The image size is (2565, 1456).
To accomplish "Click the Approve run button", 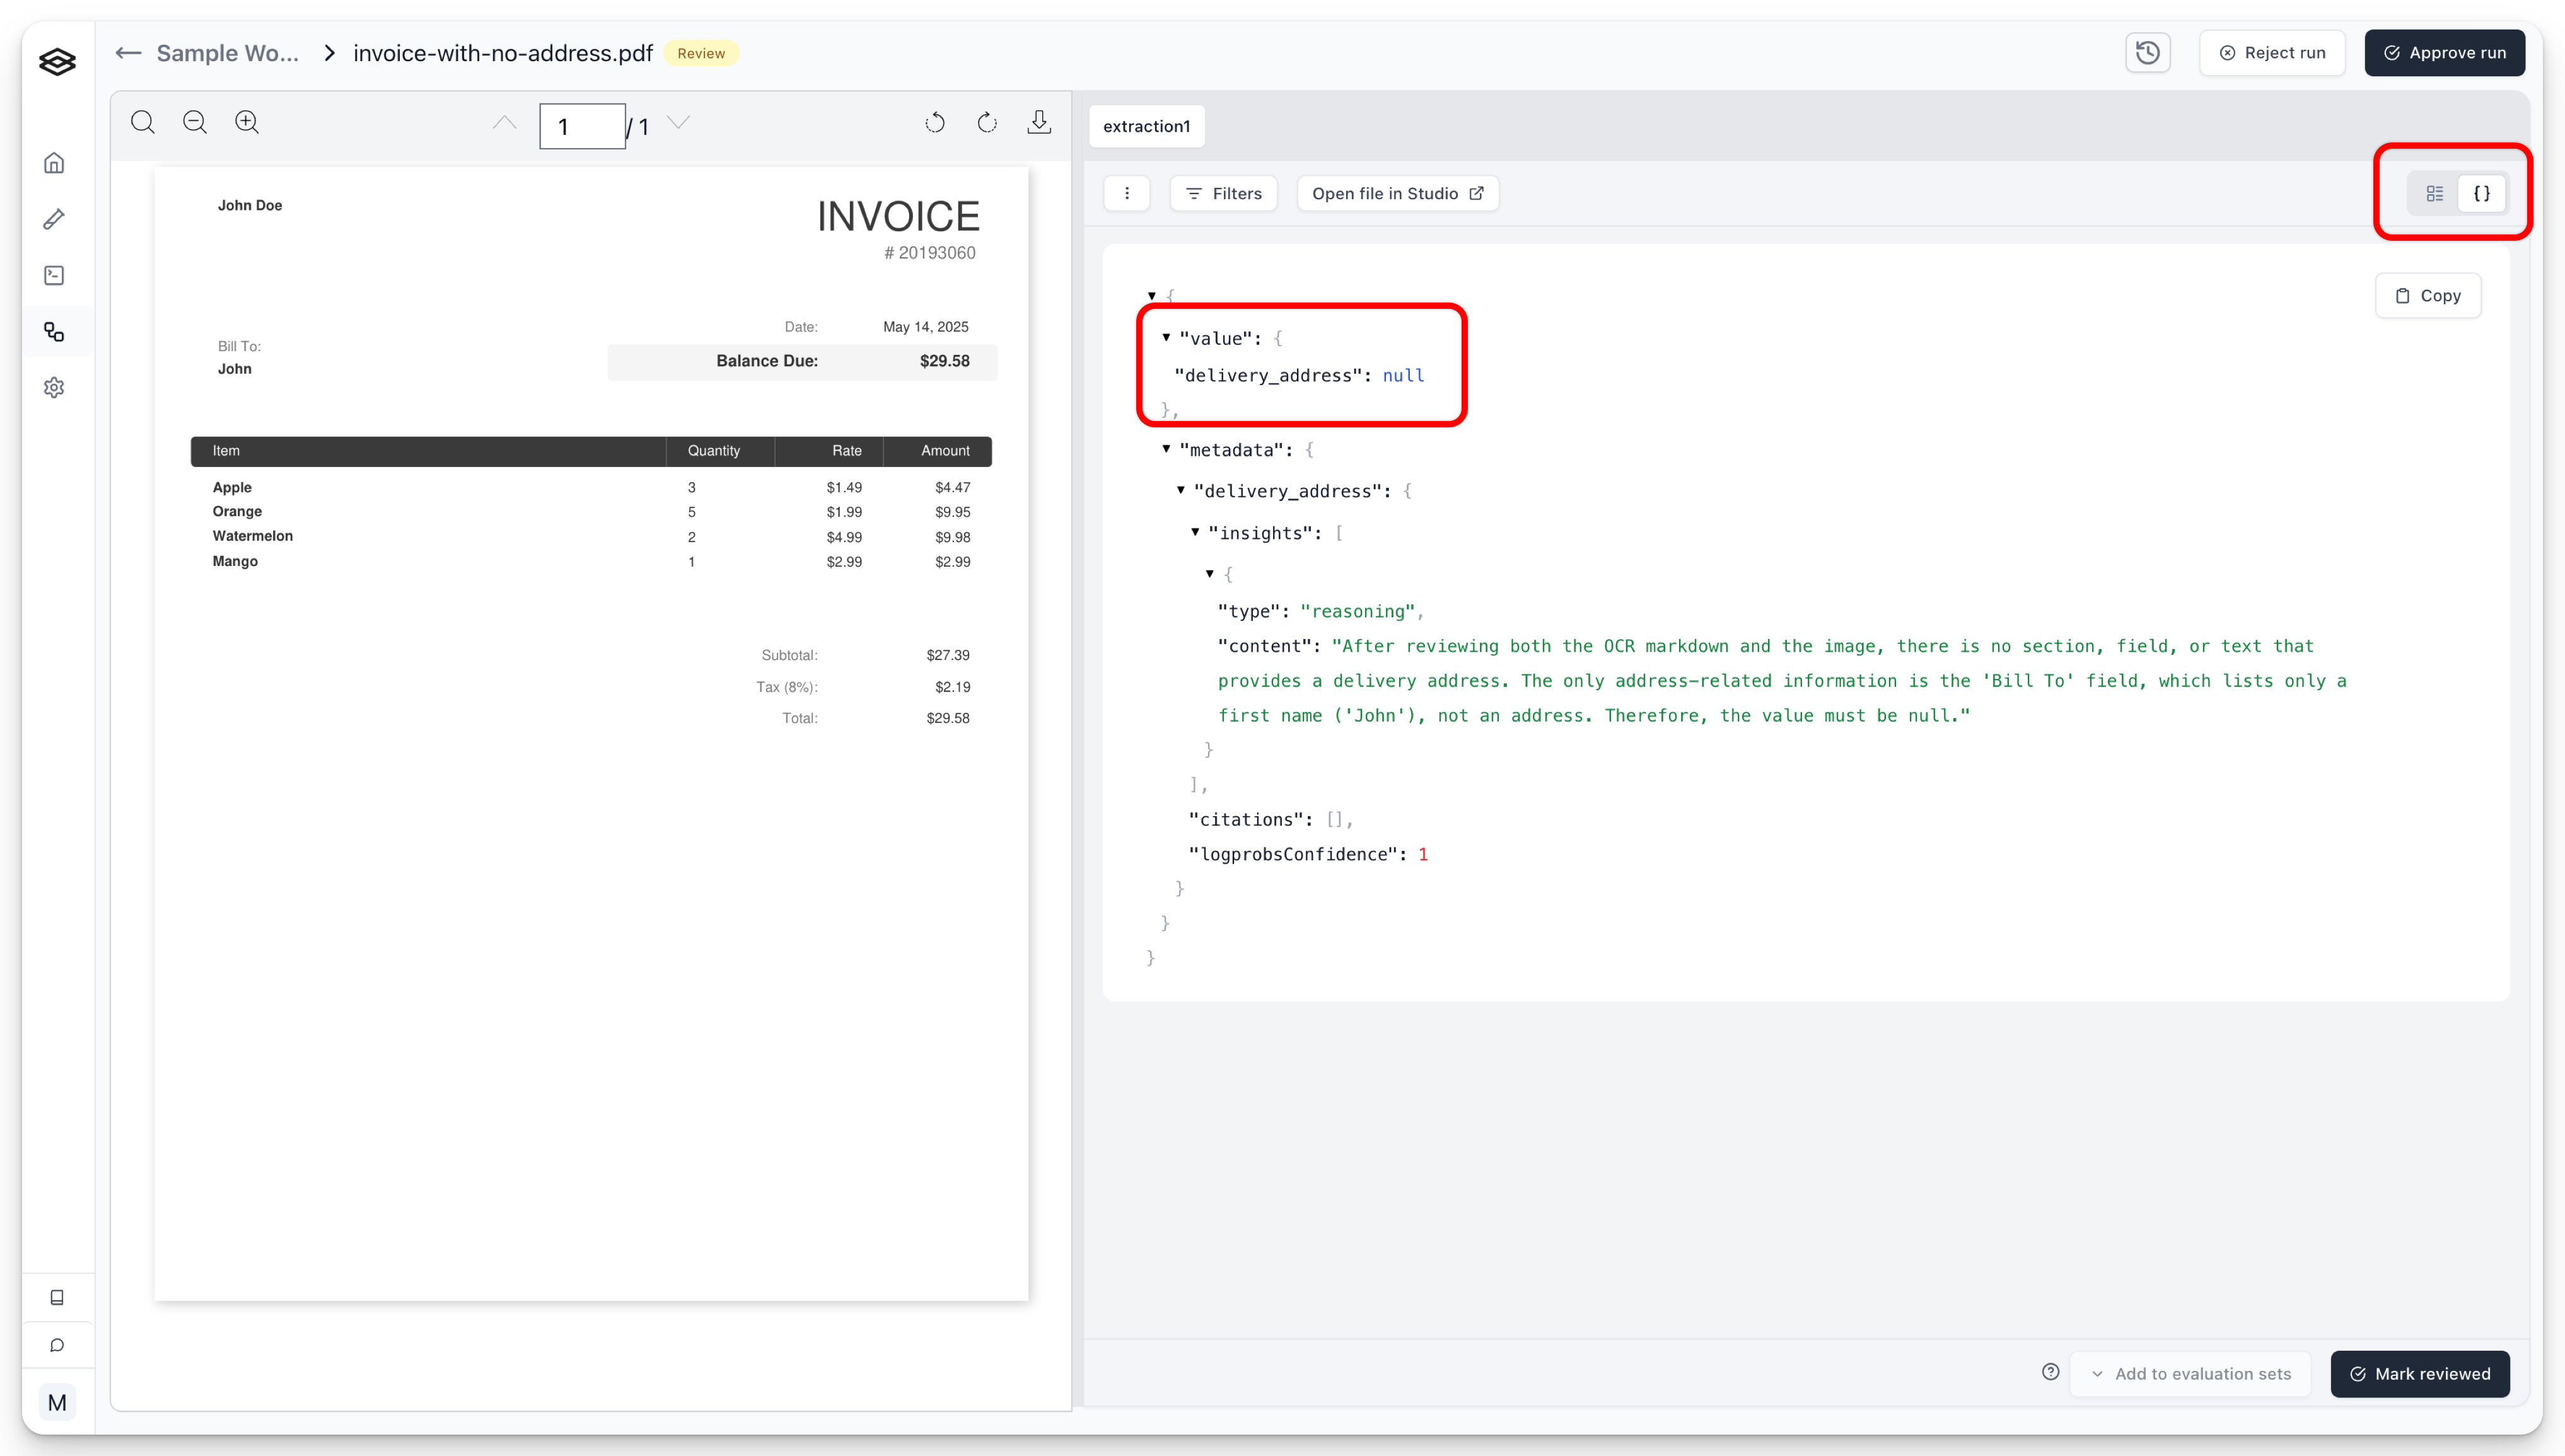I will pos(2444,53).
